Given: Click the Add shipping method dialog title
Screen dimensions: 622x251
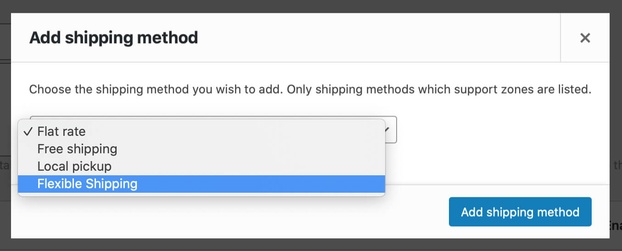Looking at the screenshot, I should (114, 38).
